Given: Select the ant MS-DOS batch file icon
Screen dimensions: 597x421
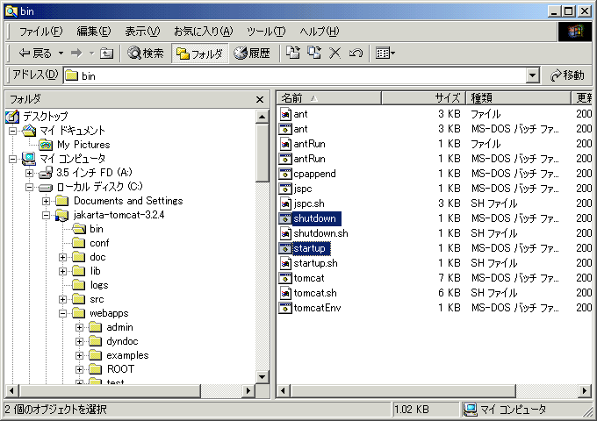Looking at the screenshot, I should click(x=284, y=129).
